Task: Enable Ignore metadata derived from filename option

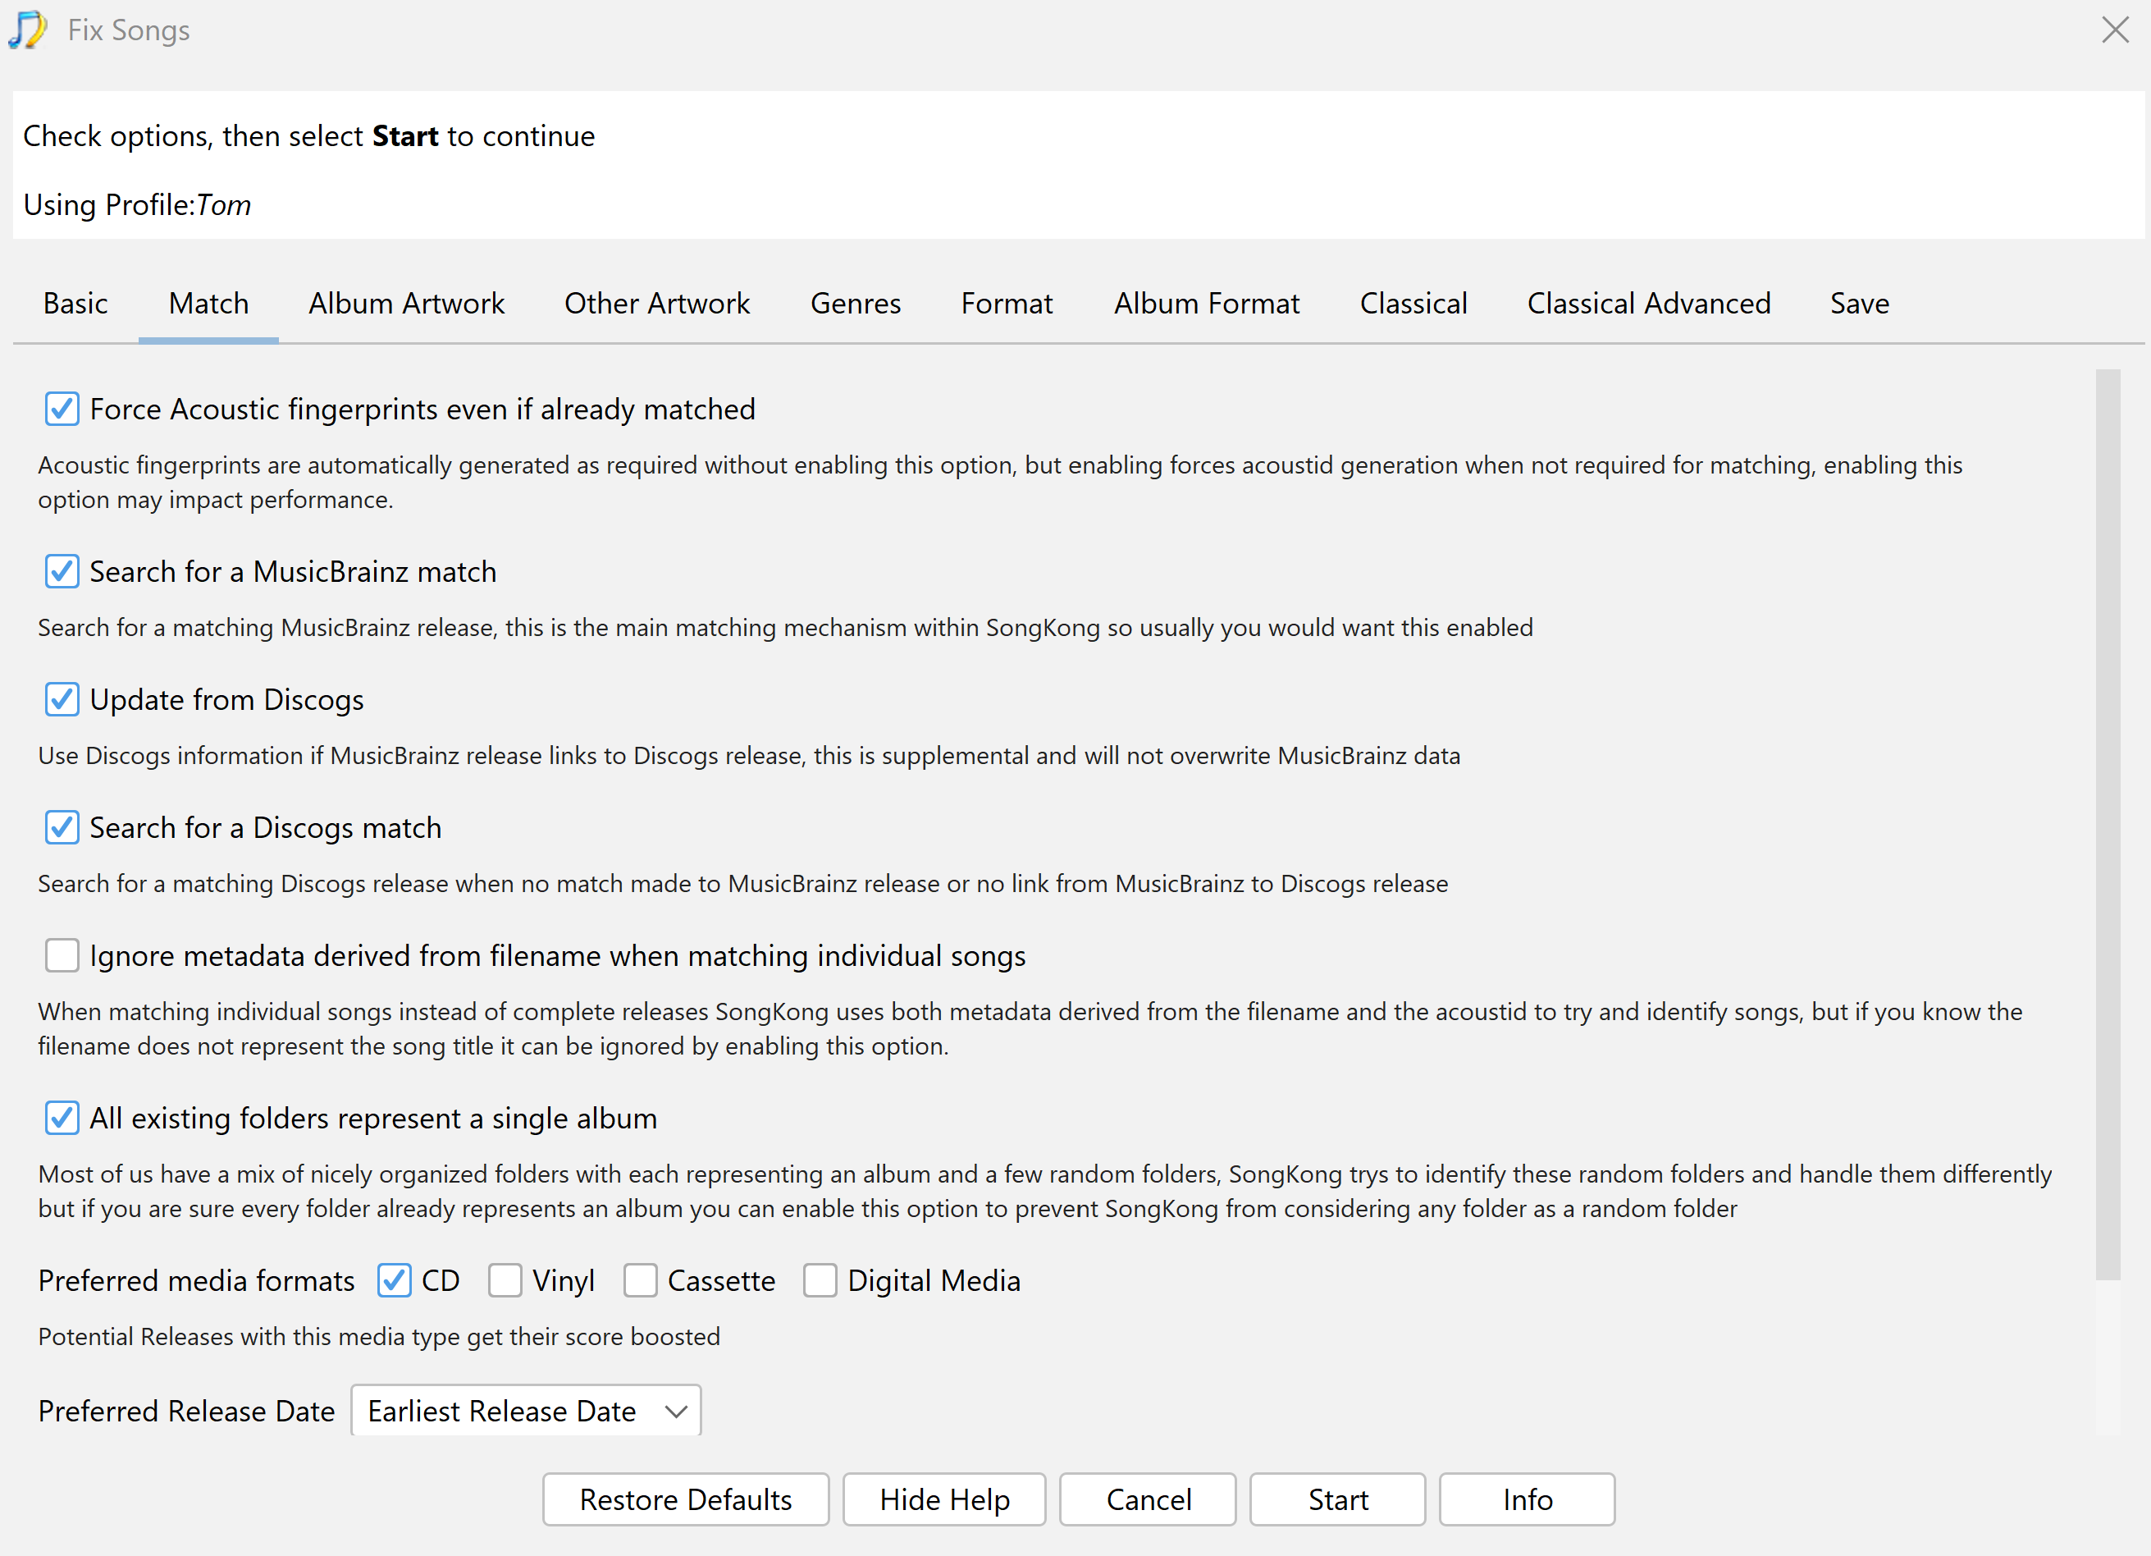Action: 62,955
